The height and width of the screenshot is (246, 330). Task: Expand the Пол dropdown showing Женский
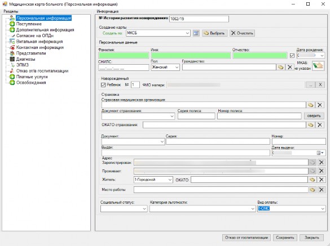pos(165,67)
